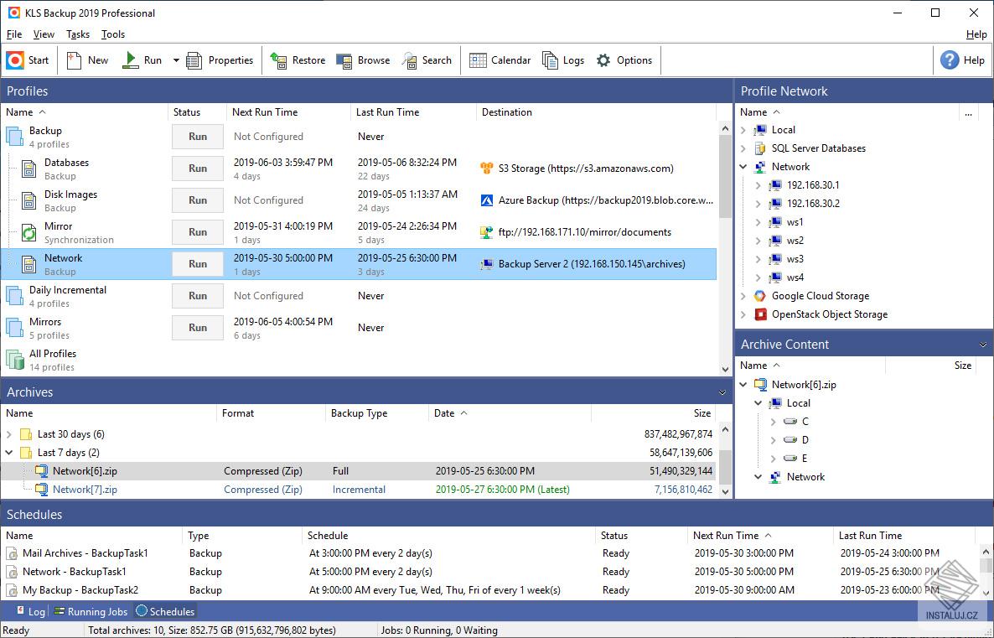Collapse the Network tree node
This screenshot has height=638, width=994.
pyautogui.click(x=743, y=167)
